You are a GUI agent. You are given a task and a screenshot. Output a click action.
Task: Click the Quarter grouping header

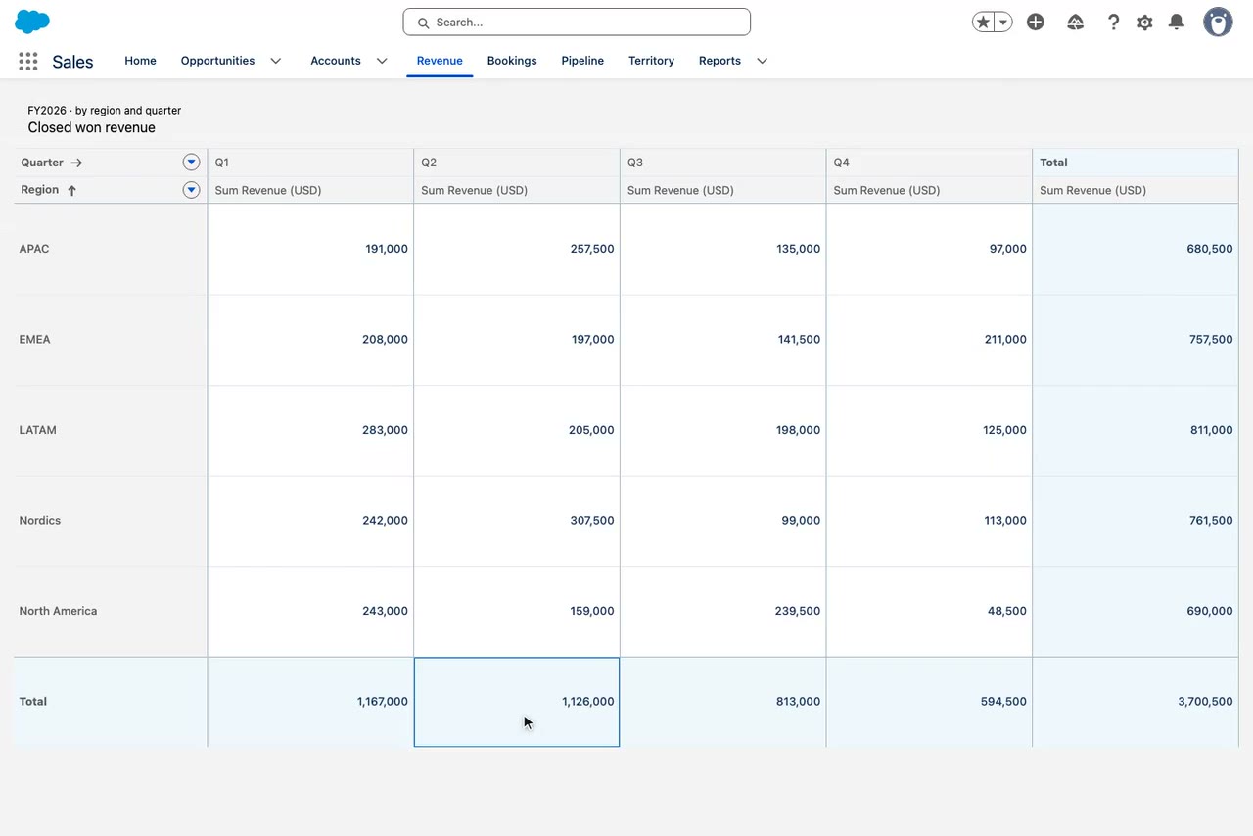[x=52, y=163]
